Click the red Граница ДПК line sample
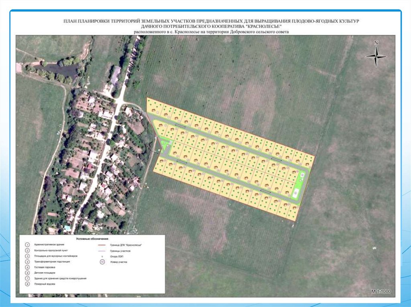 [104, 245]
